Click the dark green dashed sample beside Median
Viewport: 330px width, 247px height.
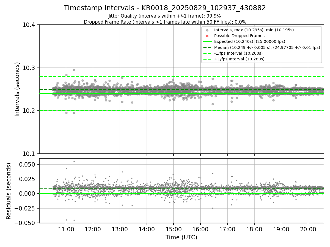[x=207, y=47]
